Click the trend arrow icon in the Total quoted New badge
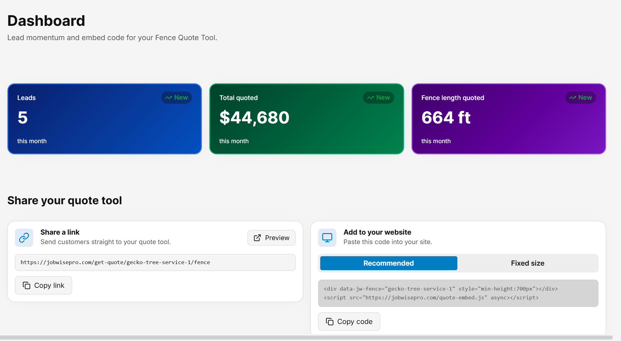Viewport: 621px width, 341px height. tap(370, 98)
